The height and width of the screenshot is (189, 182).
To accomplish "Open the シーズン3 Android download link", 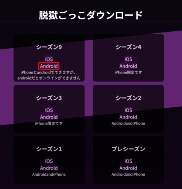I will coord(49,117).
